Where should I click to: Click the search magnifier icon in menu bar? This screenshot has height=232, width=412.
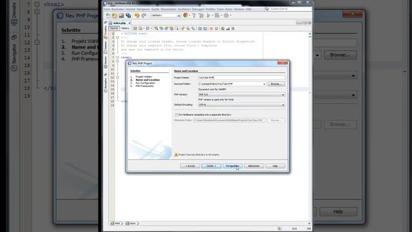[267, 9]
